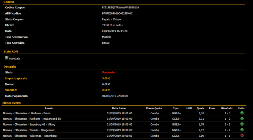Screen dimensions: 253x140
Task: Click odds value 1,78
Action: pyautogui.click(x=201, y=124)
